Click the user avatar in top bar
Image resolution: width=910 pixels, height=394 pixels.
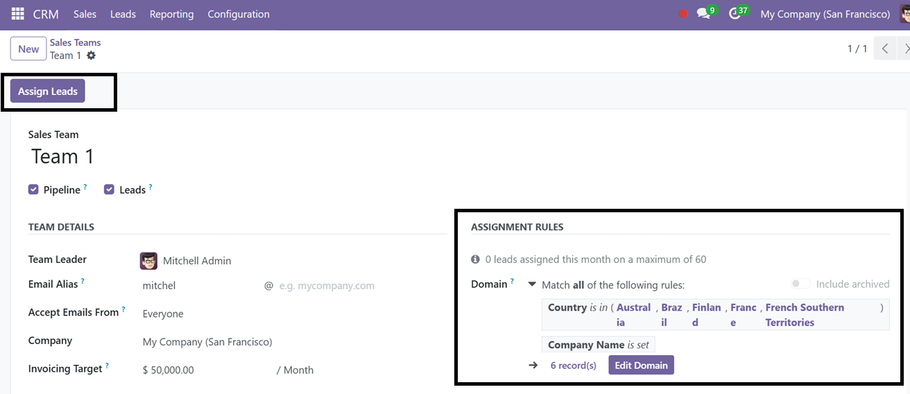point(904,14)
